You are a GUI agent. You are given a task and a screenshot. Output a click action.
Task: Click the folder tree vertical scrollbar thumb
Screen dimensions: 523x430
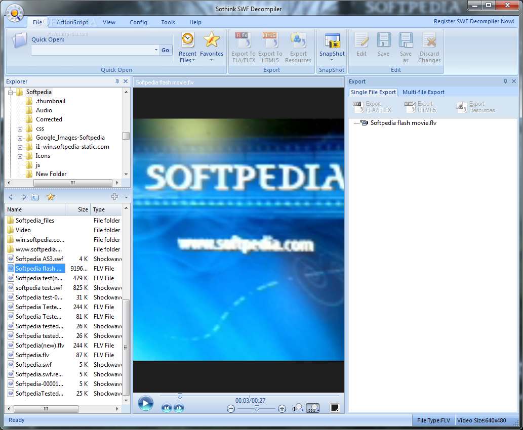point(126,136)
